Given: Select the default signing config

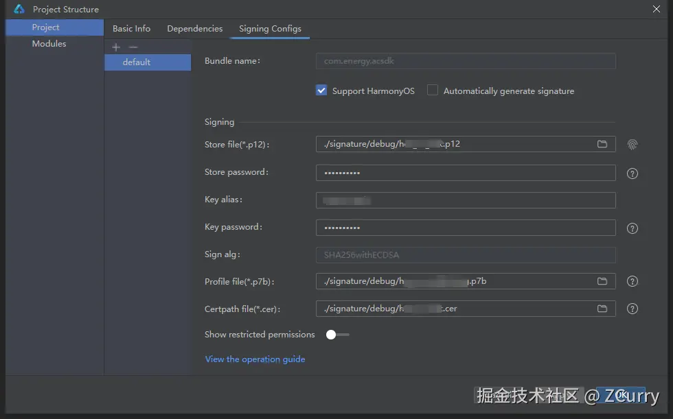Looking at the screenshot, I should click(148, 62).
